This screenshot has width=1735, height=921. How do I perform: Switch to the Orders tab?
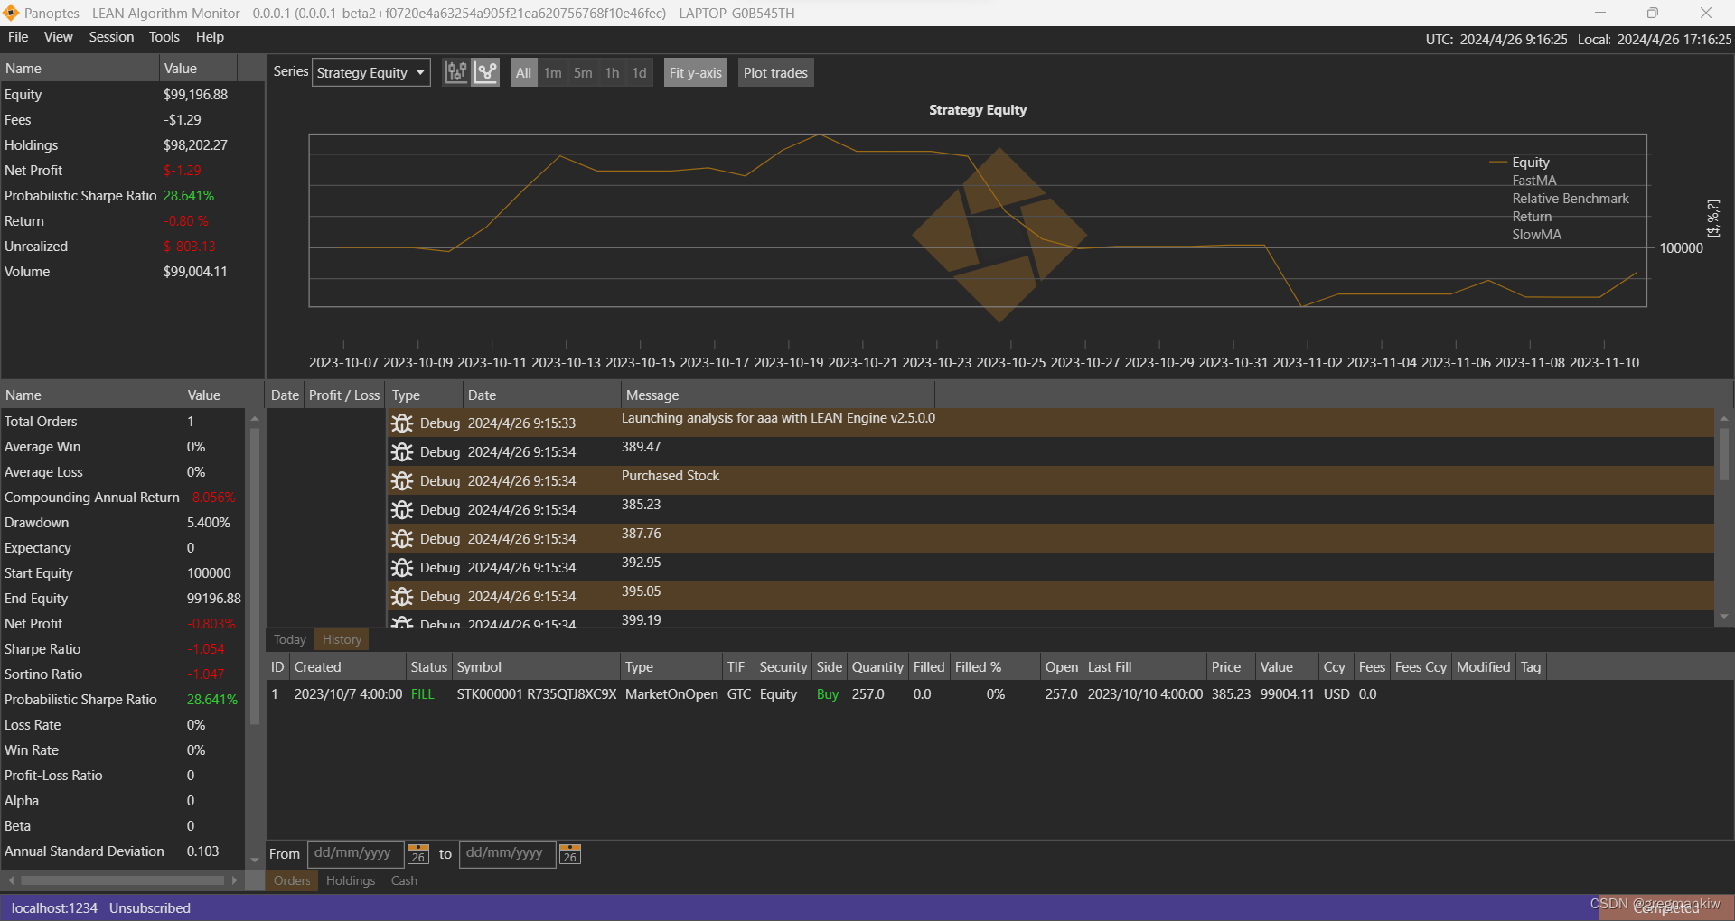click(x=292, y=880)
